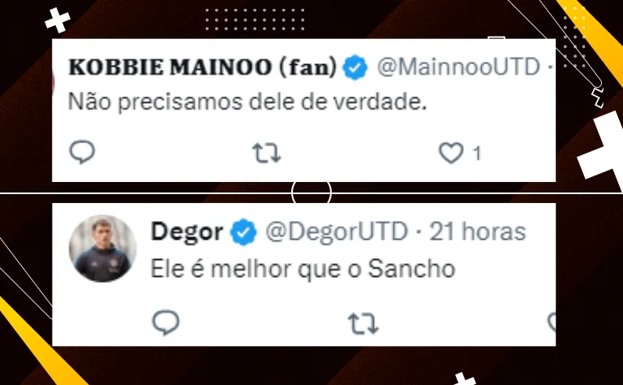623x385 pixels.
Task: Click the Degor display name
Action: [187, 231]
